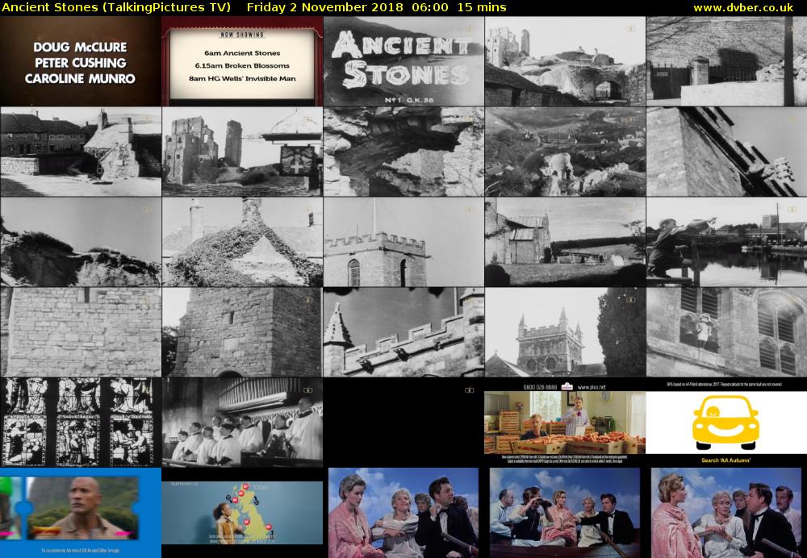
Task: Click the Search 'AA Autumn' text
Action: point(726,460)
